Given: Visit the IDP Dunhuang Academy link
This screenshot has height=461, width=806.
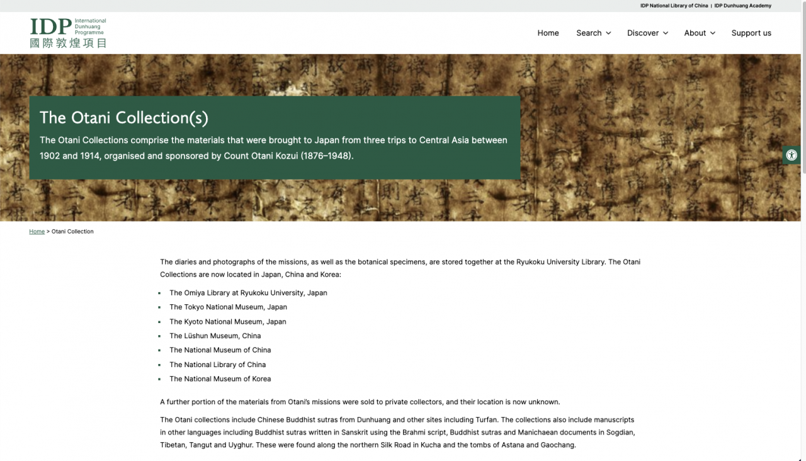Looking at the screenshot, I should coord(742,6).
